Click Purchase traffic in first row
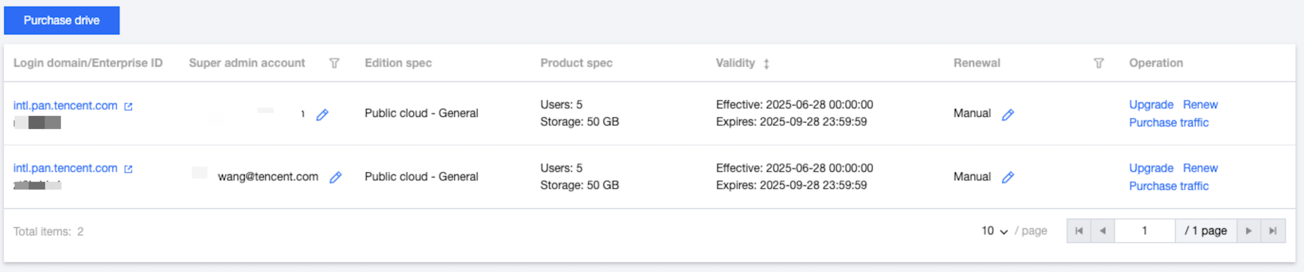Image resolution: width=1304 pixels, height=272 pixels. pos(1168,123)
